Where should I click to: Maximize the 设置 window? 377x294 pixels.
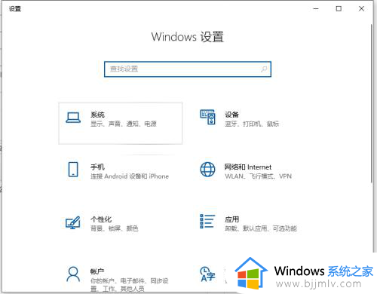coord(339,9)
